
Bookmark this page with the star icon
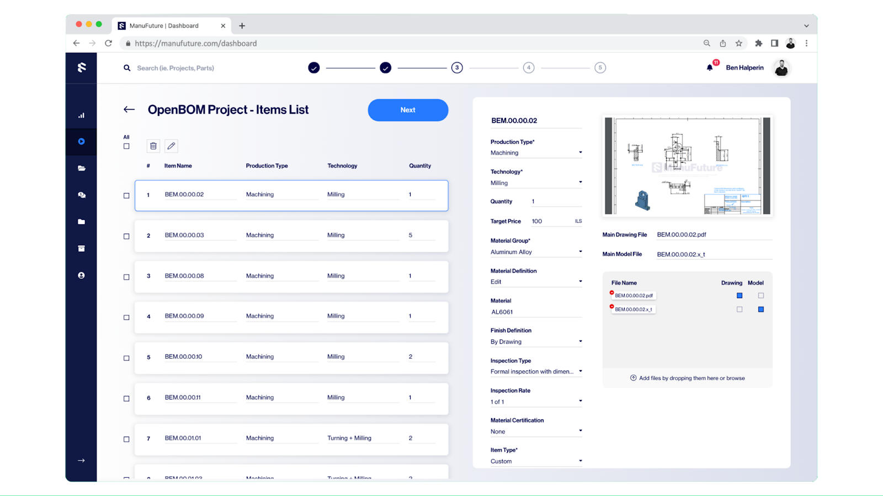click(x=738, y=43)
